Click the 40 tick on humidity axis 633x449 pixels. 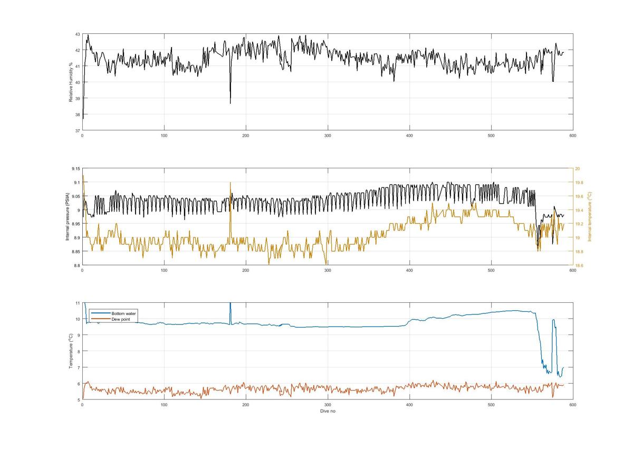pos(78,82)
